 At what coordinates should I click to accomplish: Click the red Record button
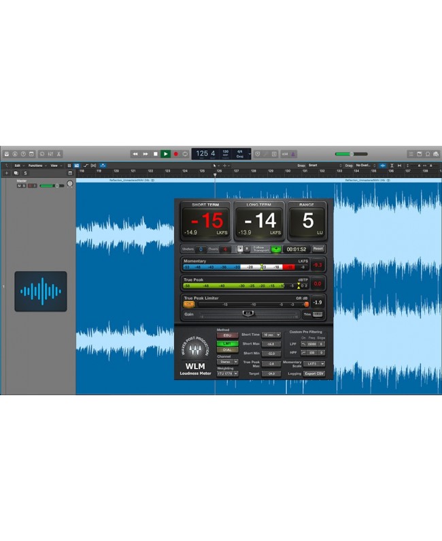[x=175, y=154]
